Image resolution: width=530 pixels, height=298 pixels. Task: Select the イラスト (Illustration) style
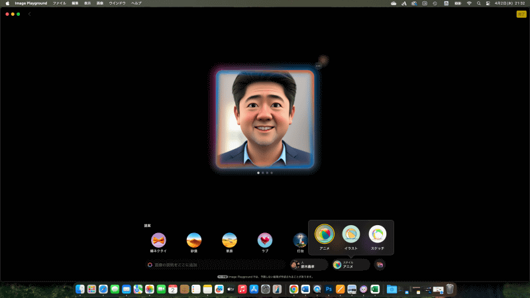[x=351, y=233]
